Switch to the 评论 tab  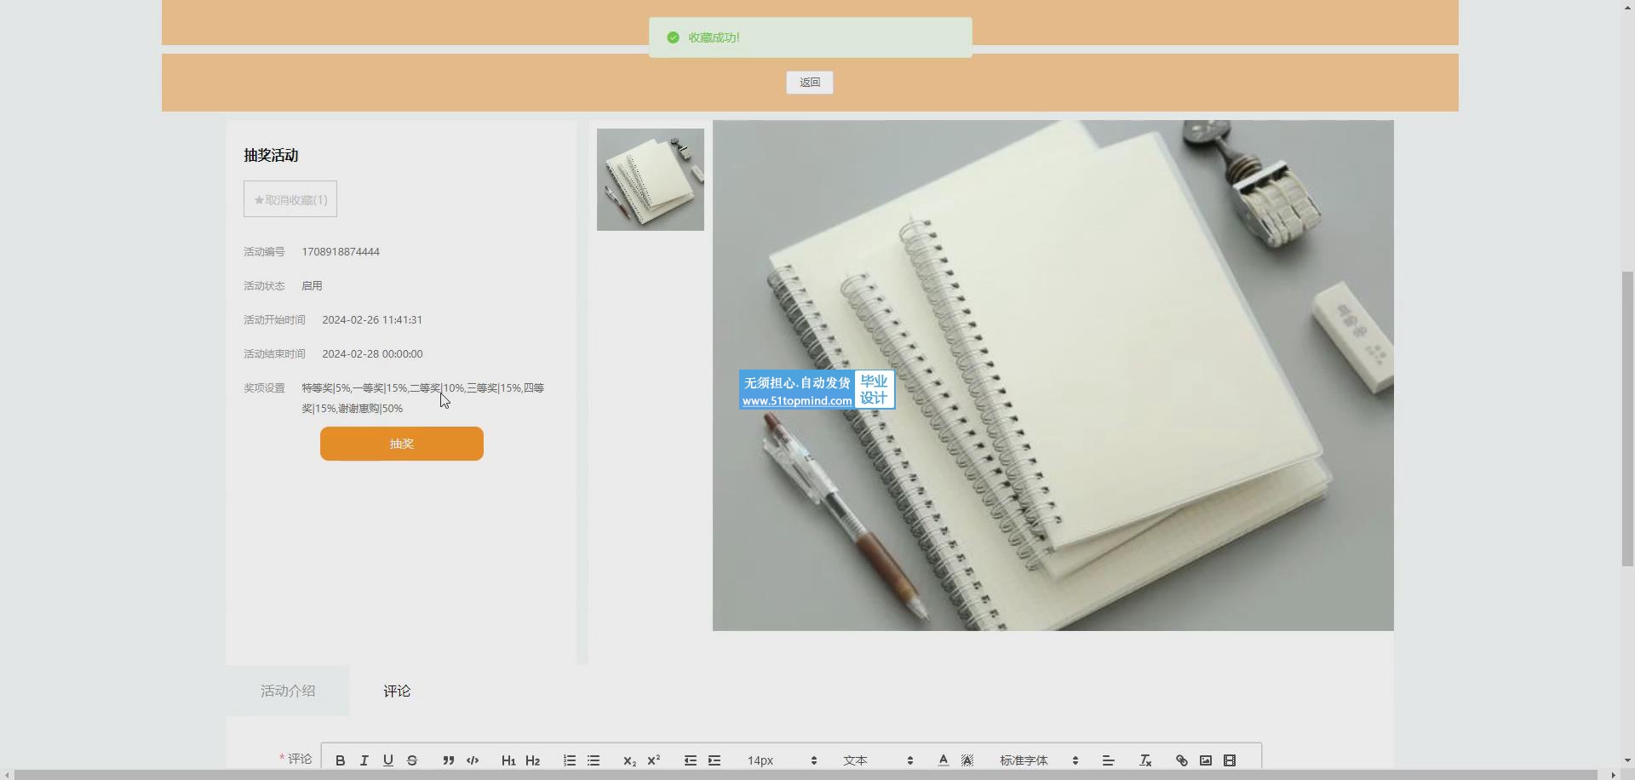397,691
